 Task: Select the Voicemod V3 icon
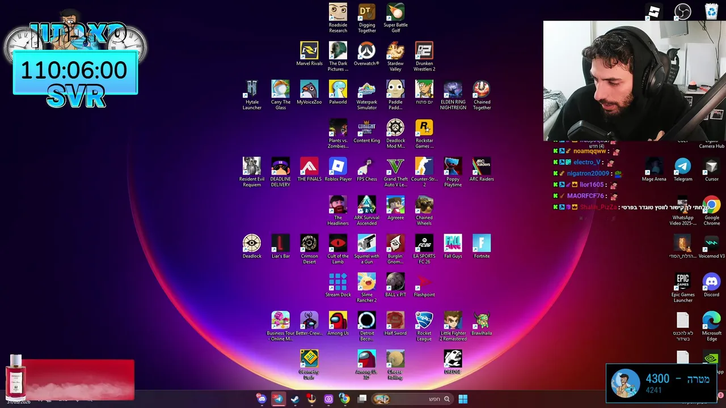click(x=712, y=246)
